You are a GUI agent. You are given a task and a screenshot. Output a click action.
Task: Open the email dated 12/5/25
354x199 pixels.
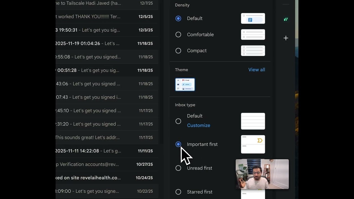(x=107, y=17)
